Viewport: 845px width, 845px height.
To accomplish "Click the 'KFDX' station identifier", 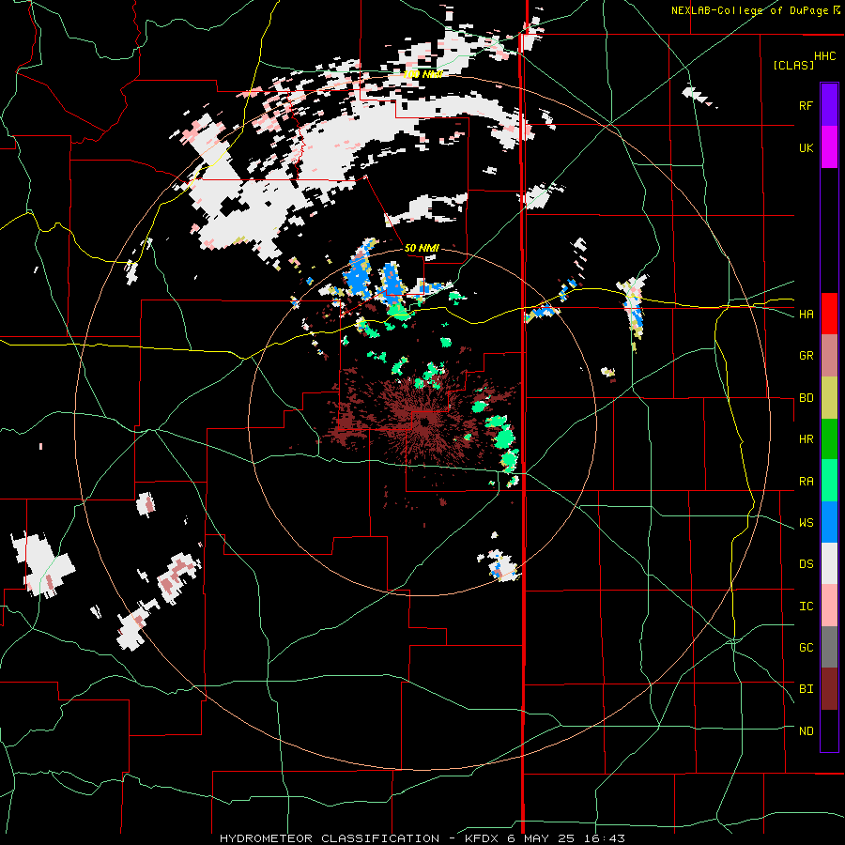I will 484,838.
